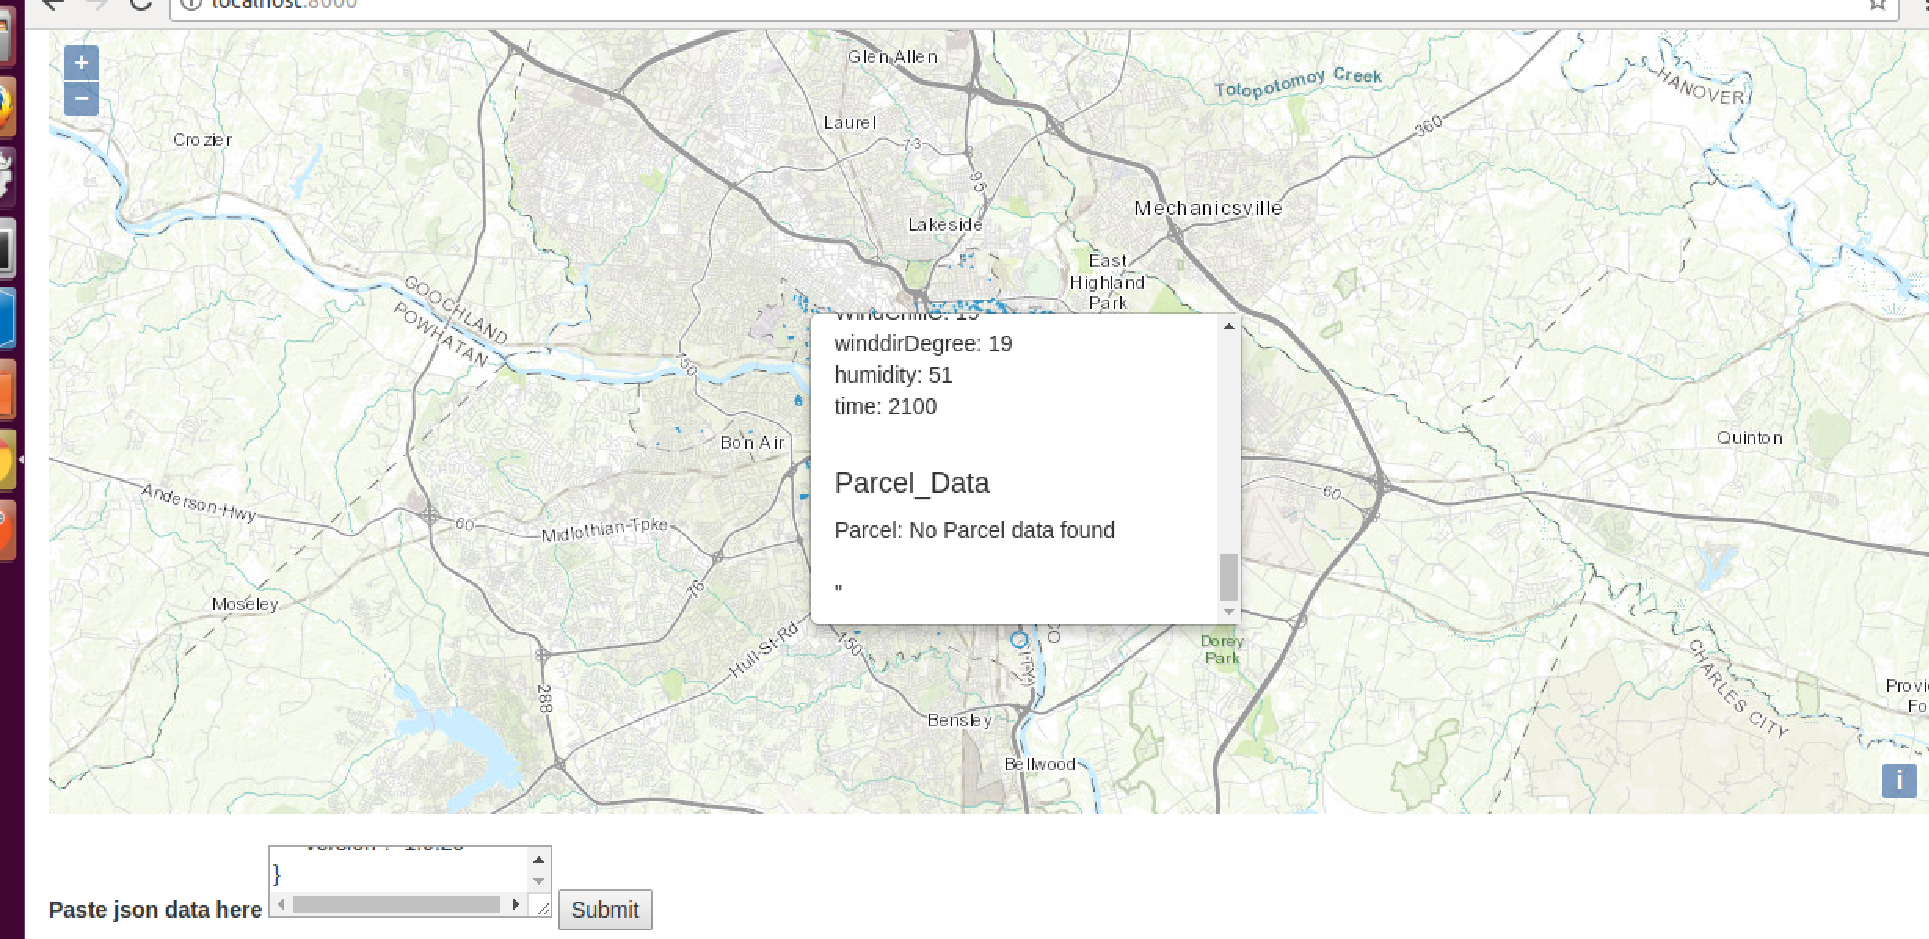Screen dimensions: 1929x939
Task: Click the popup scrollbar up arrow
Action: point(1228,326)
